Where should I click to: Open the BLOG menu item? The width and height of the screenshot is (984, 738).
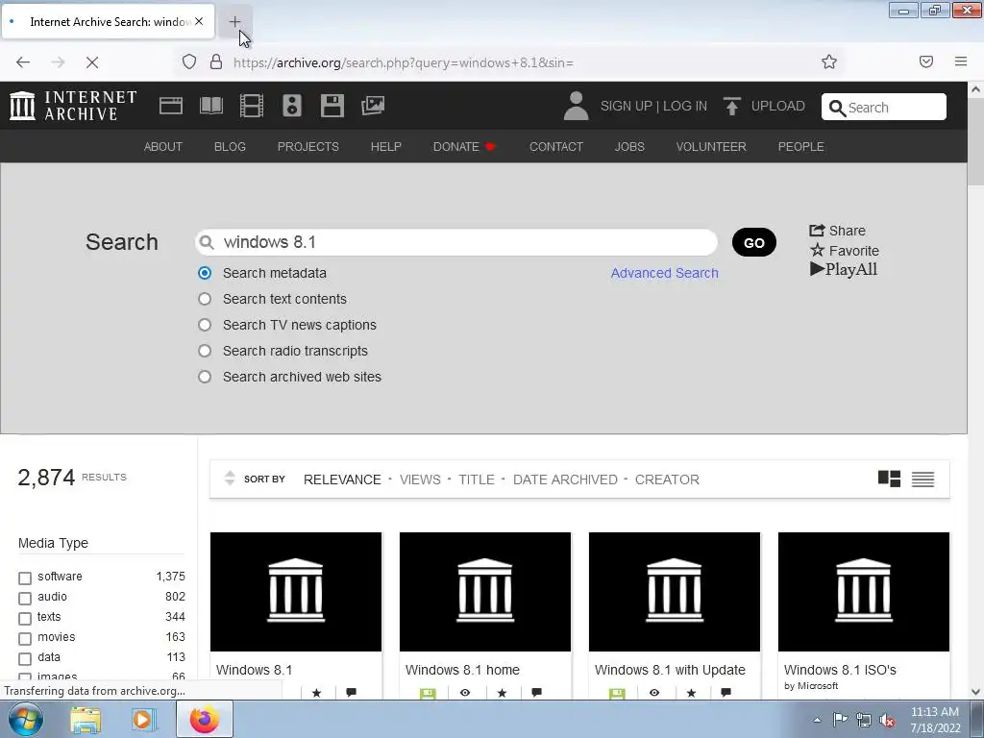click(x=230, y=146)
